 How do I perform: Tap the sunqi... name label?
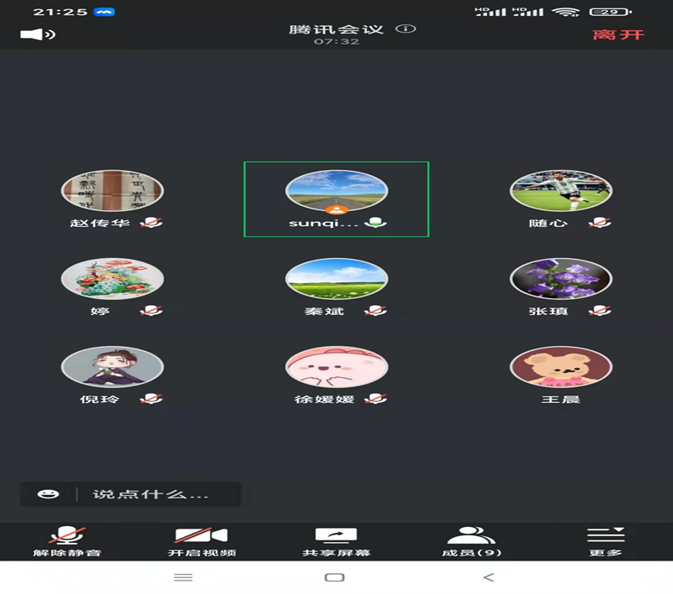pos(324,223)
